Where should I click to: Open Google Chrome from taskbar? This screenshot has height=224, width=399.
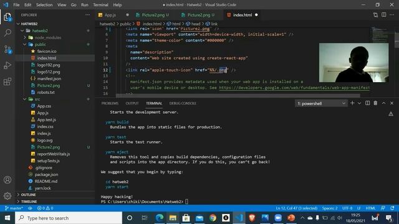pos(213,218)
